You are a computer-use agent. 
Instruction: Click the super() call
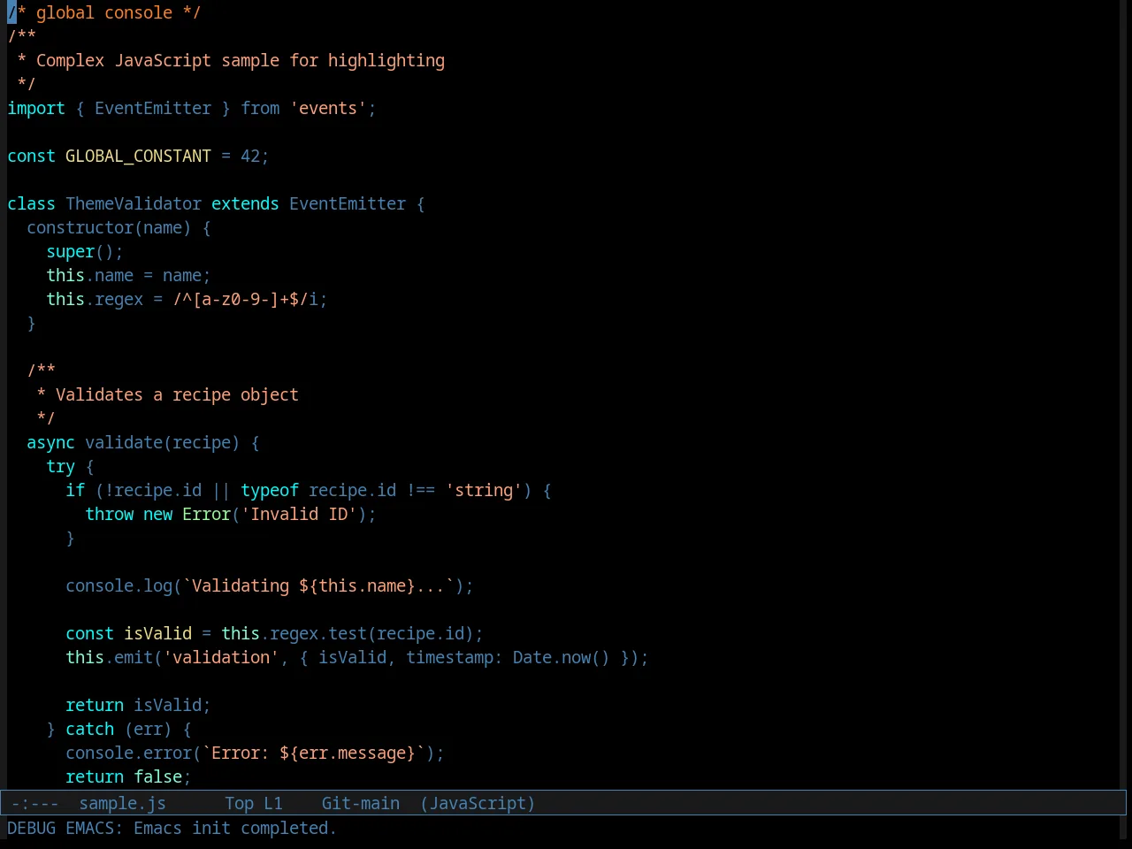tap(80, 251)
